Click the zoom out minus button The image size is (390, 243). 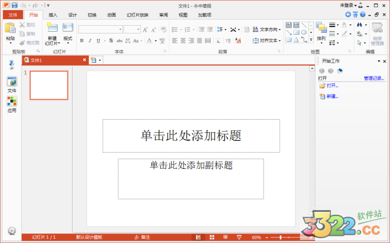[267, 238]
